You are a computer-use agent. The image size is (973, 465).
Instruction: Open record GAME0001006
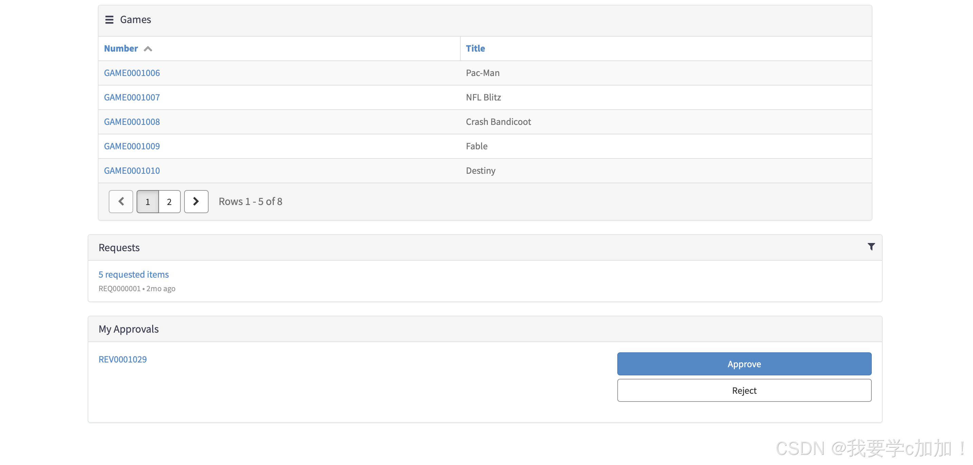point(132,73)
